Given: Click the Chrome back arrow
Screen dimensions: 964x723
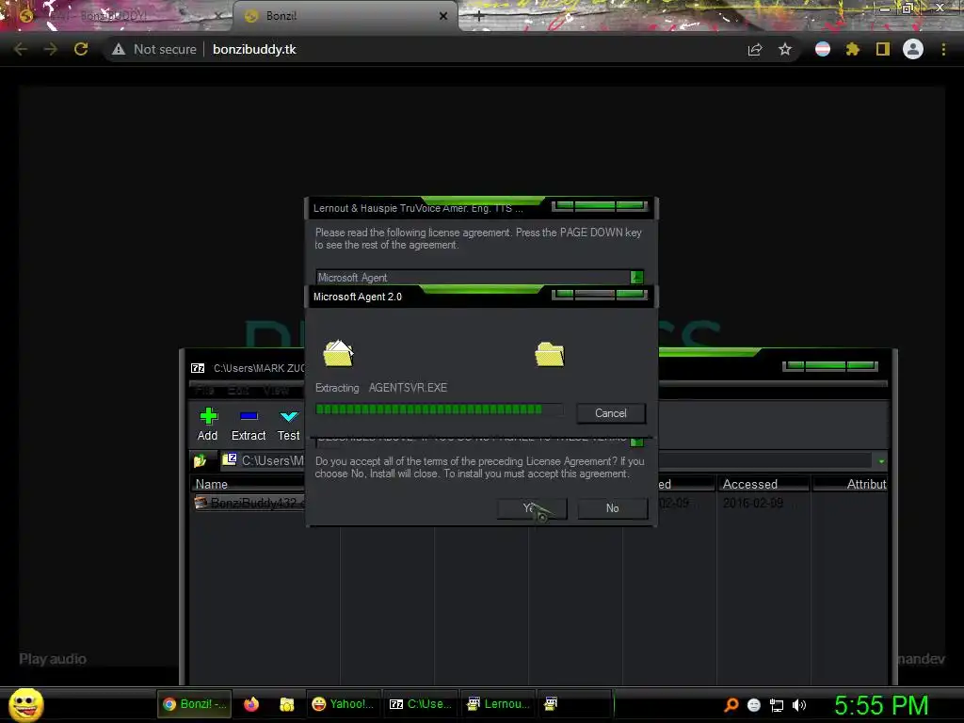Looking at the screenshot, I should 21,49.
